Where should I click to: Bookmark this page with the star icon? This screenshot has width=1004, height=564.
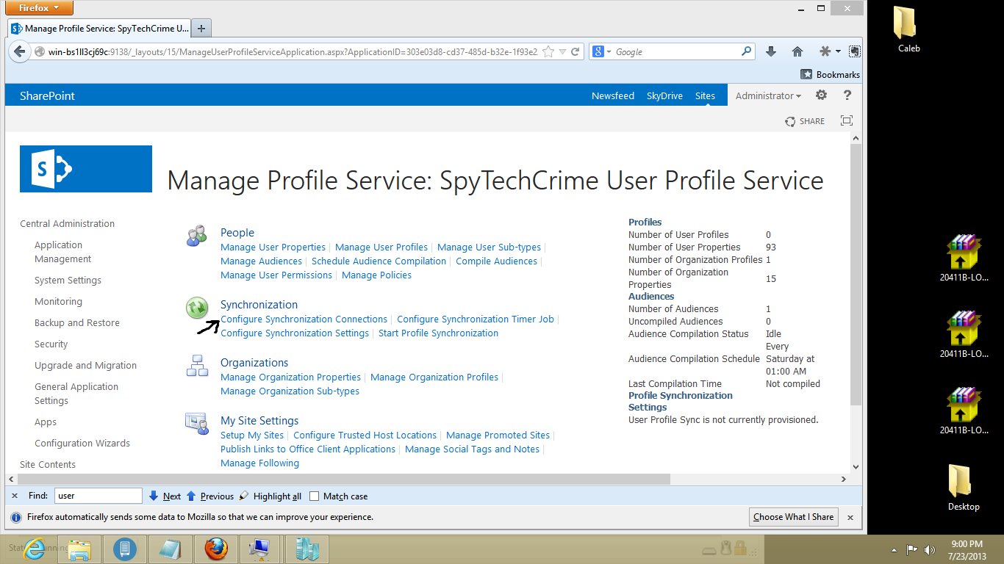[548, 51]
